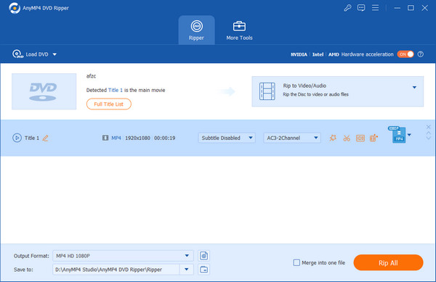Click the AMD label
Viewport: 436px width, 282px height.
(x=334, y=54)
